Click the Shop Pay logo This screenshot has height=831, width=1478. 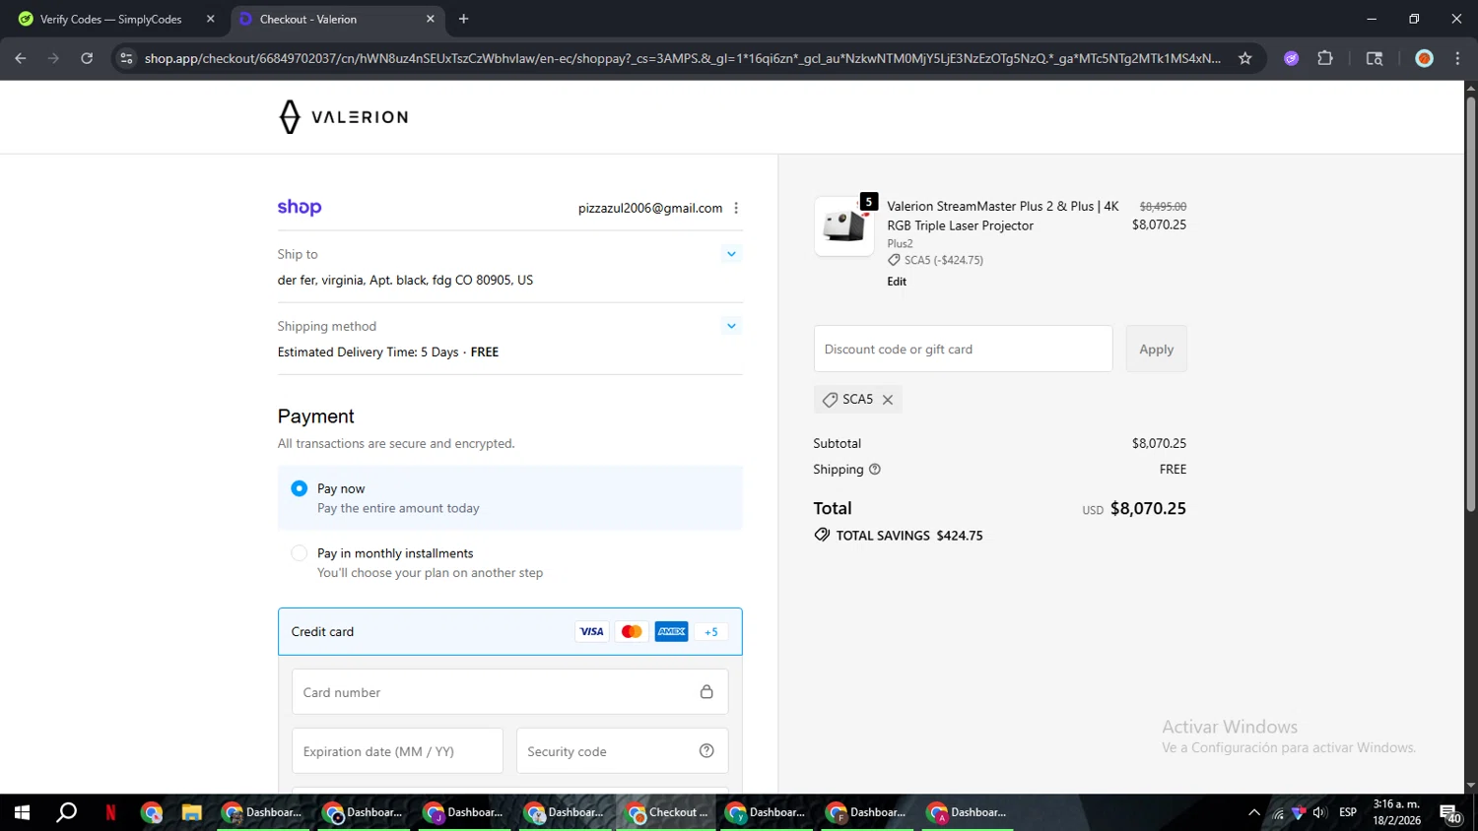pos(300,207)
